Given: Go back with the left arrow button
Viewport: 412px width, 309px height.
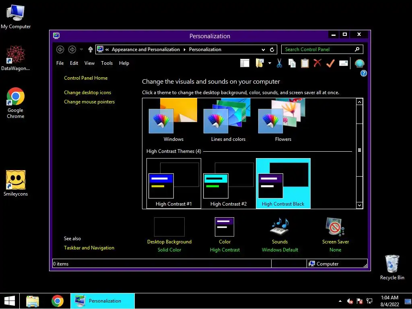Looking at the screenshot, I should (60, 49).
